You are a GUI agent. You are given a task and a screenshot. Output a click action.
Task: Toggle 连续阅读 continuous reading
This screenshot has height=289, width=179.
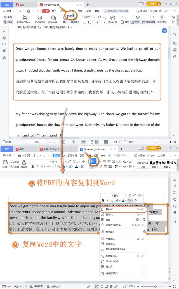pos(149,22)
